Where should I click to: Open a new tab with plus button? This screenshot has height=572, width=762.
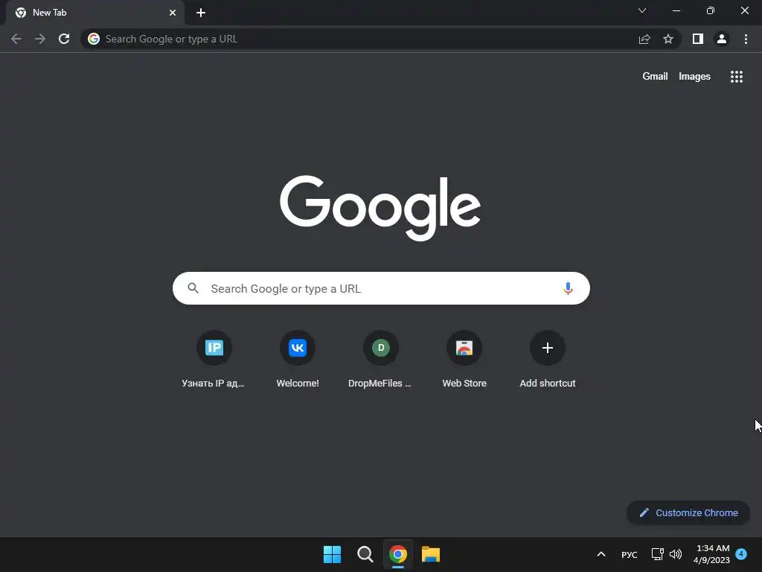pos(201,13)
